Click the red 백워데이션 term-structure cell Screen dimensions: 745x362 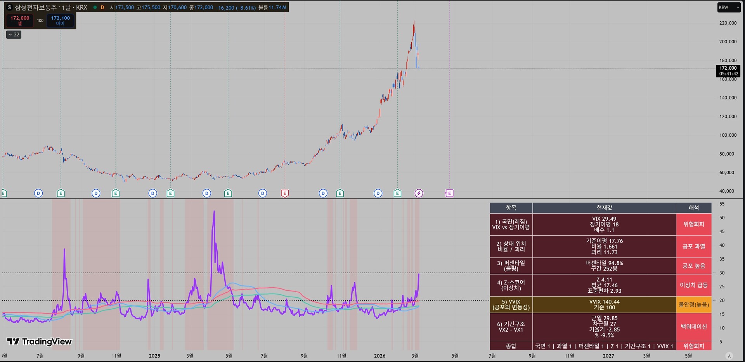point(693,327)
